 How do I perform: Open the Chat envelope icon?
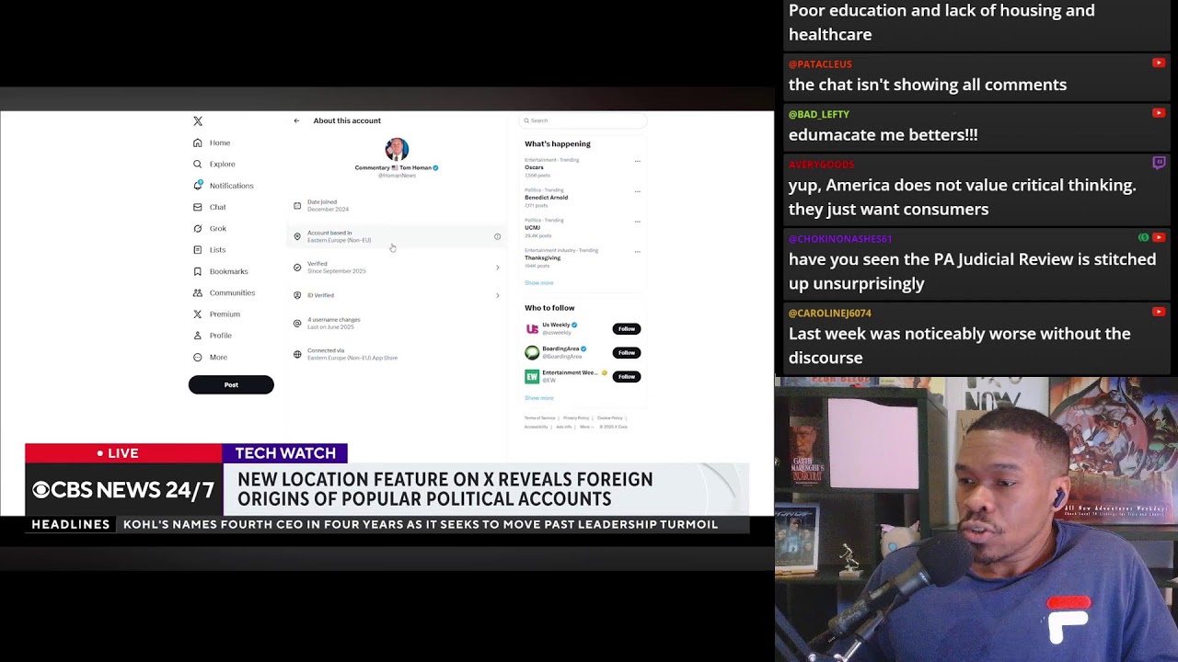(x=198, y=207)
